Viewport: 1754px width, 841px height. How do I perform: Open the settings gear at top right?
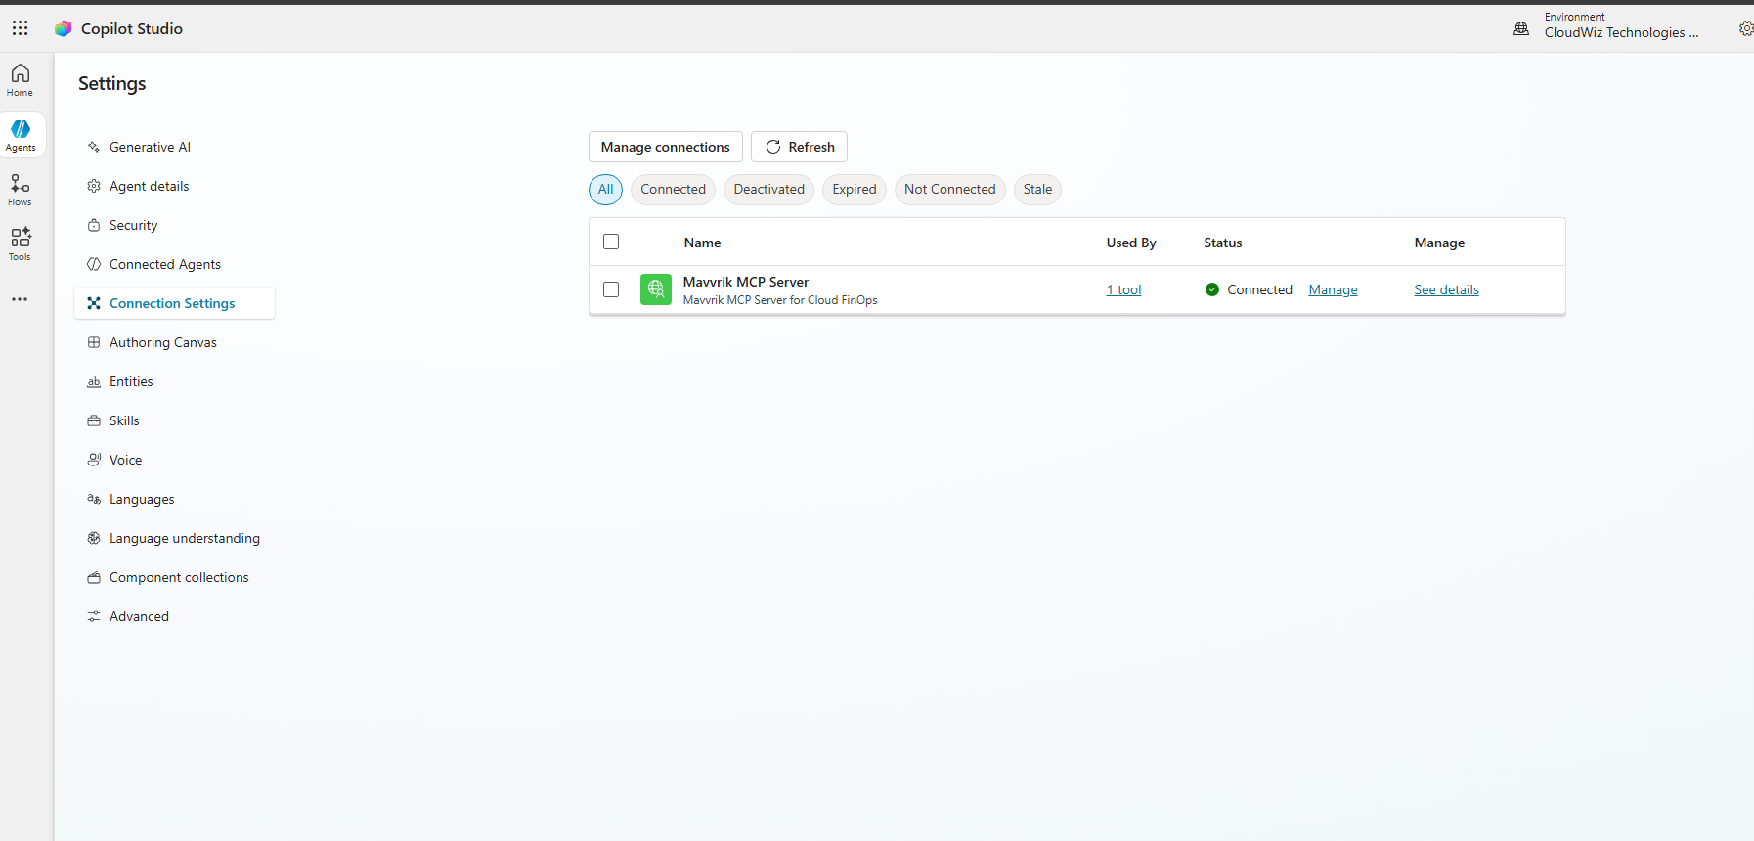pos(1745,28)
